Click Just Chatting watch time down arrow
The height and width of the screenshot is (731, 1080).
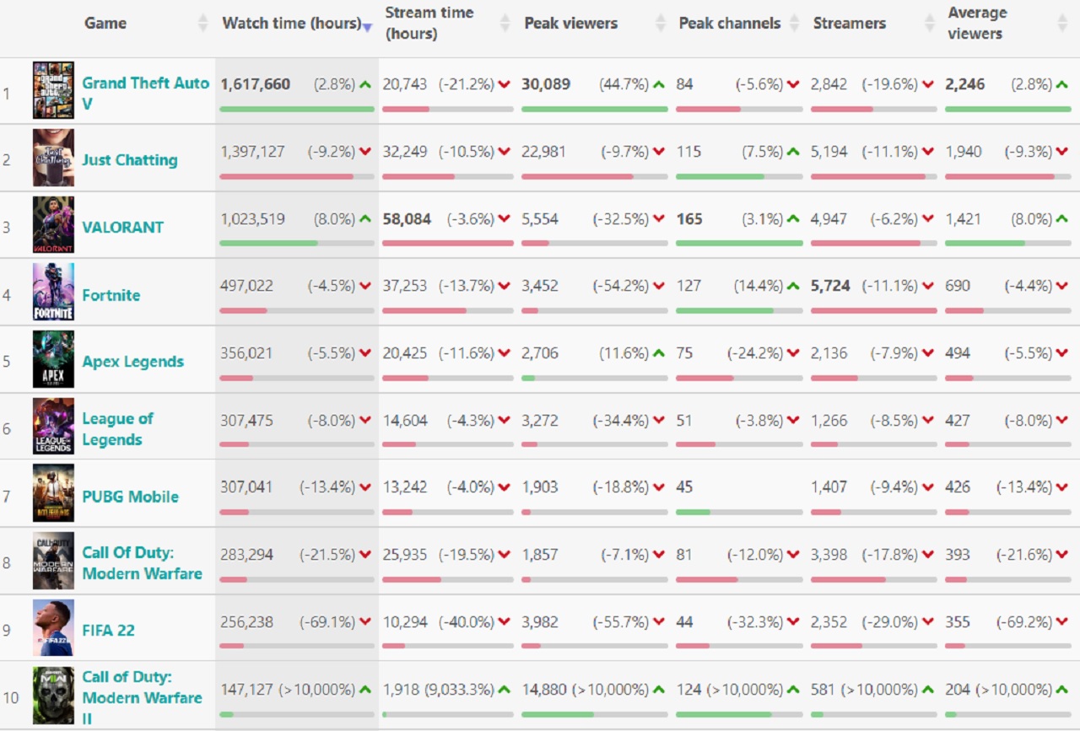[x=365, y=152]
